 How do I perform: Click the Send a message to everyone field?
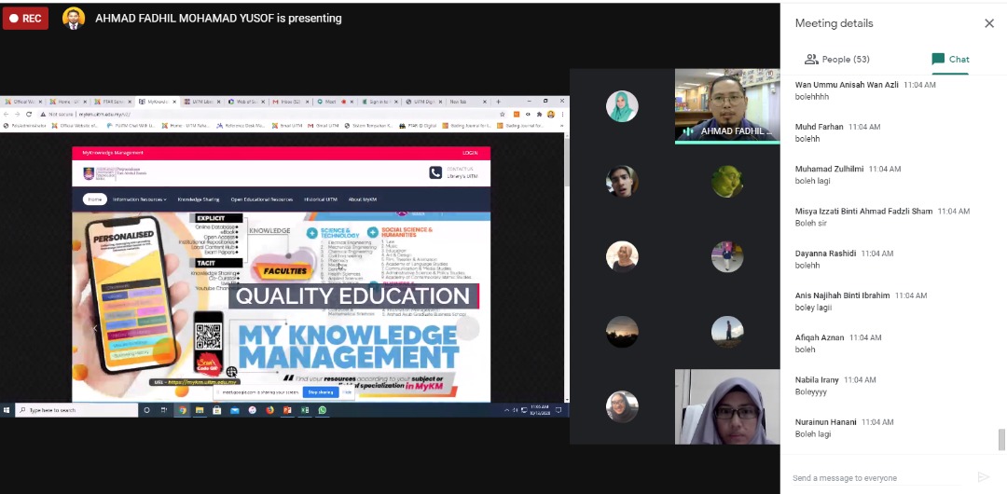pos(876,478)
